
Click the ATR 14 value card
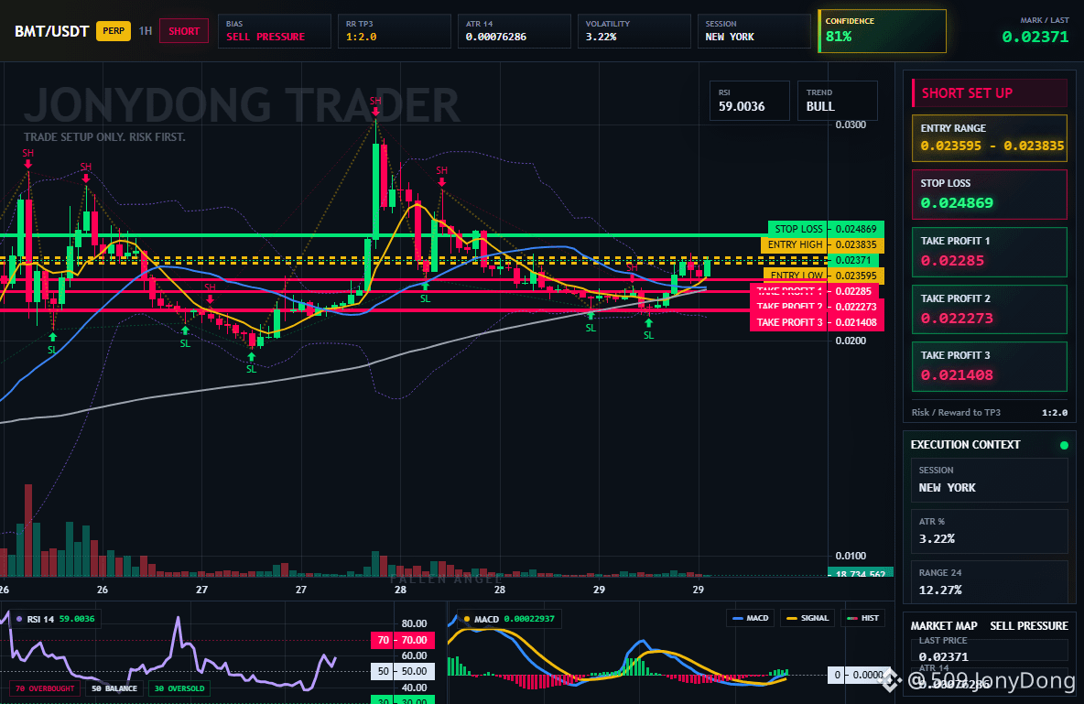click(x=514, y=31)
